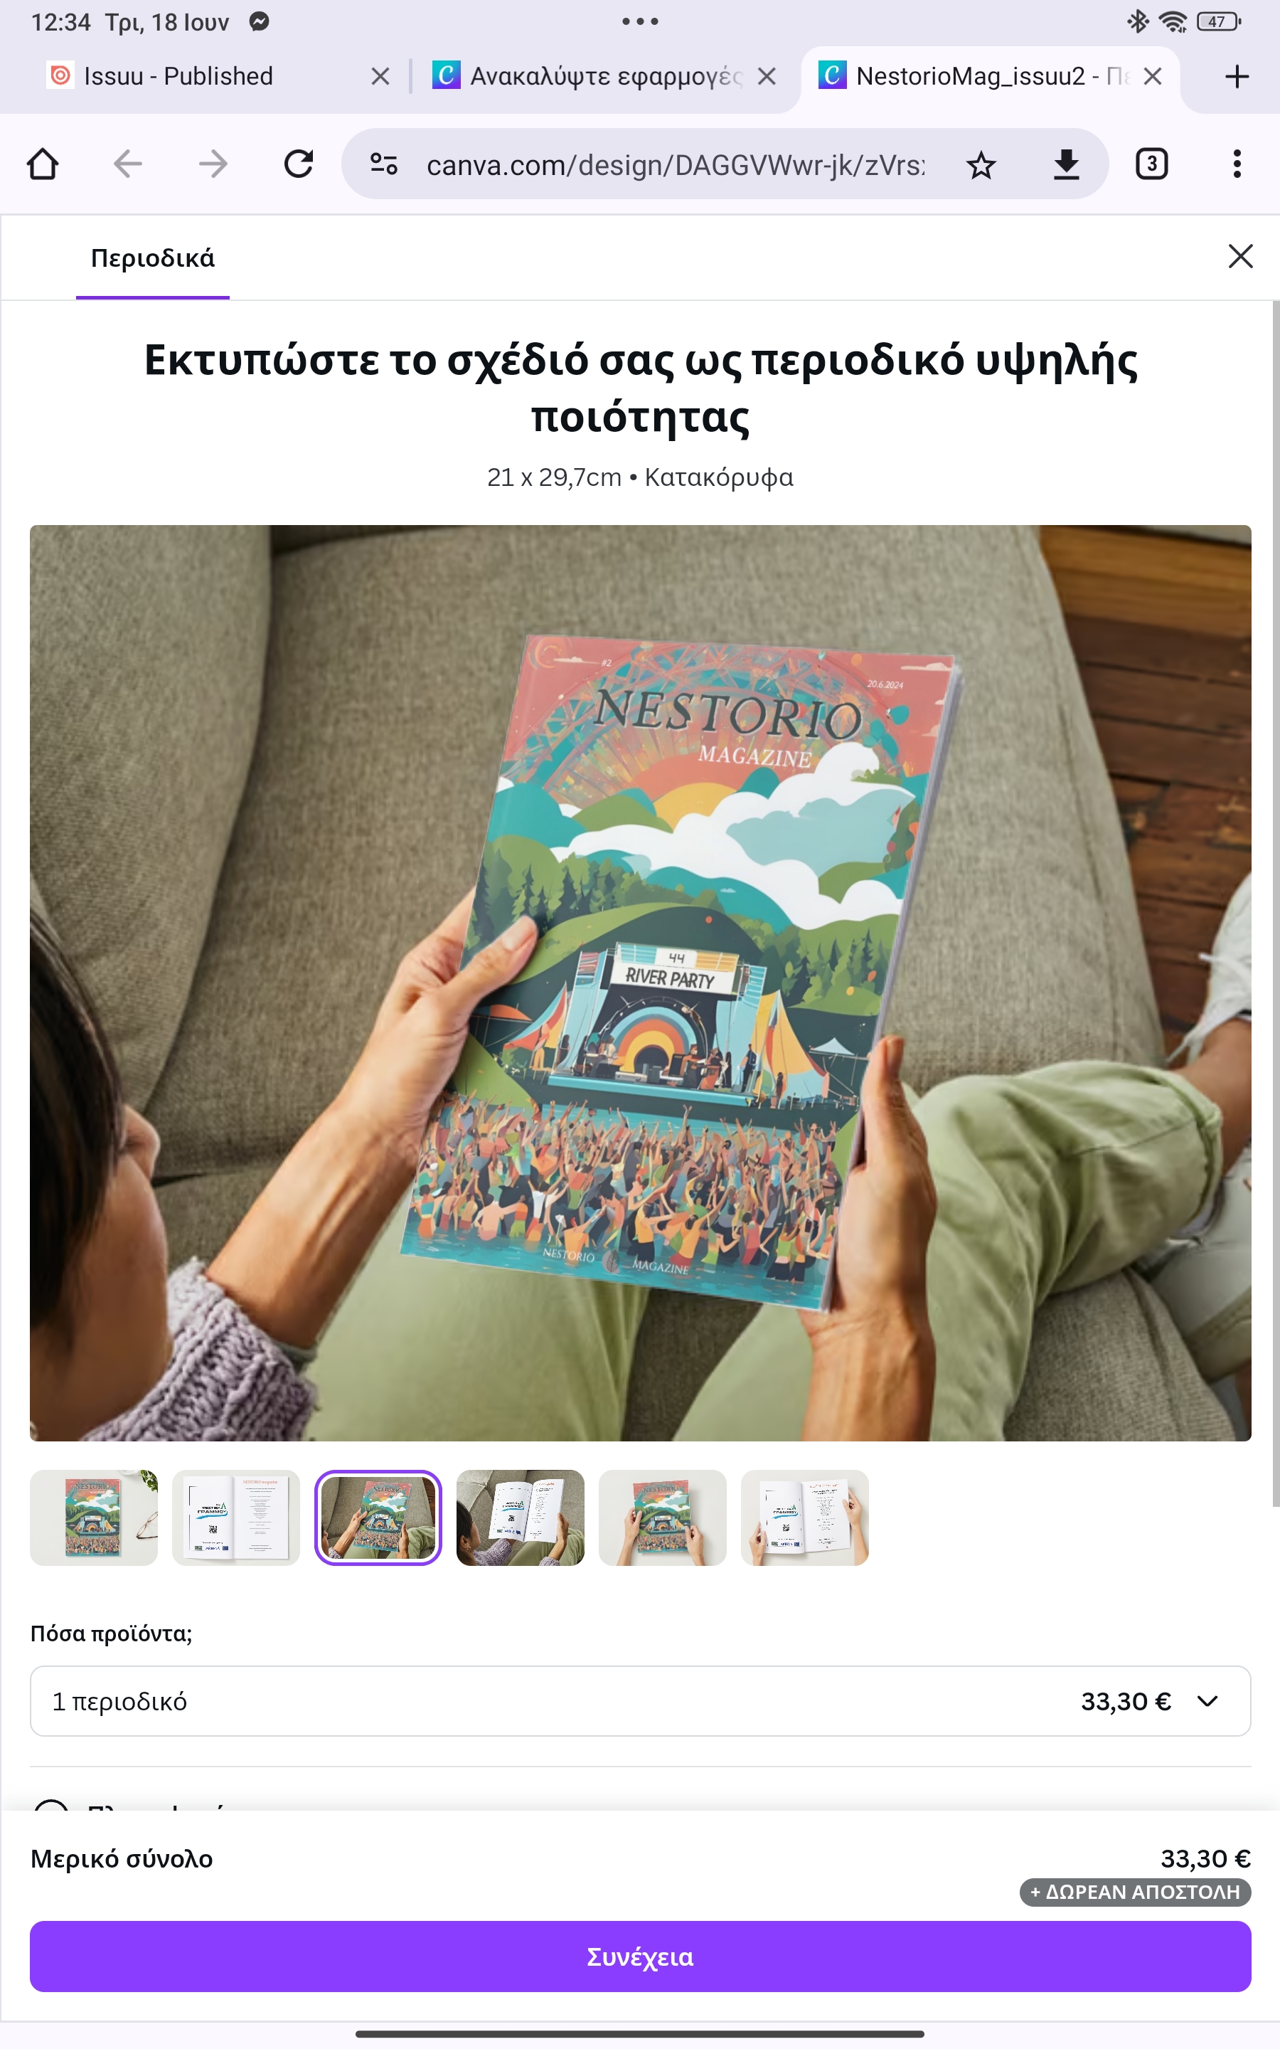The image size is (1280, 2049).
Task: Expand the 1 περιοδικό quantity dropdown
Action: click(x=640, y=1701)
